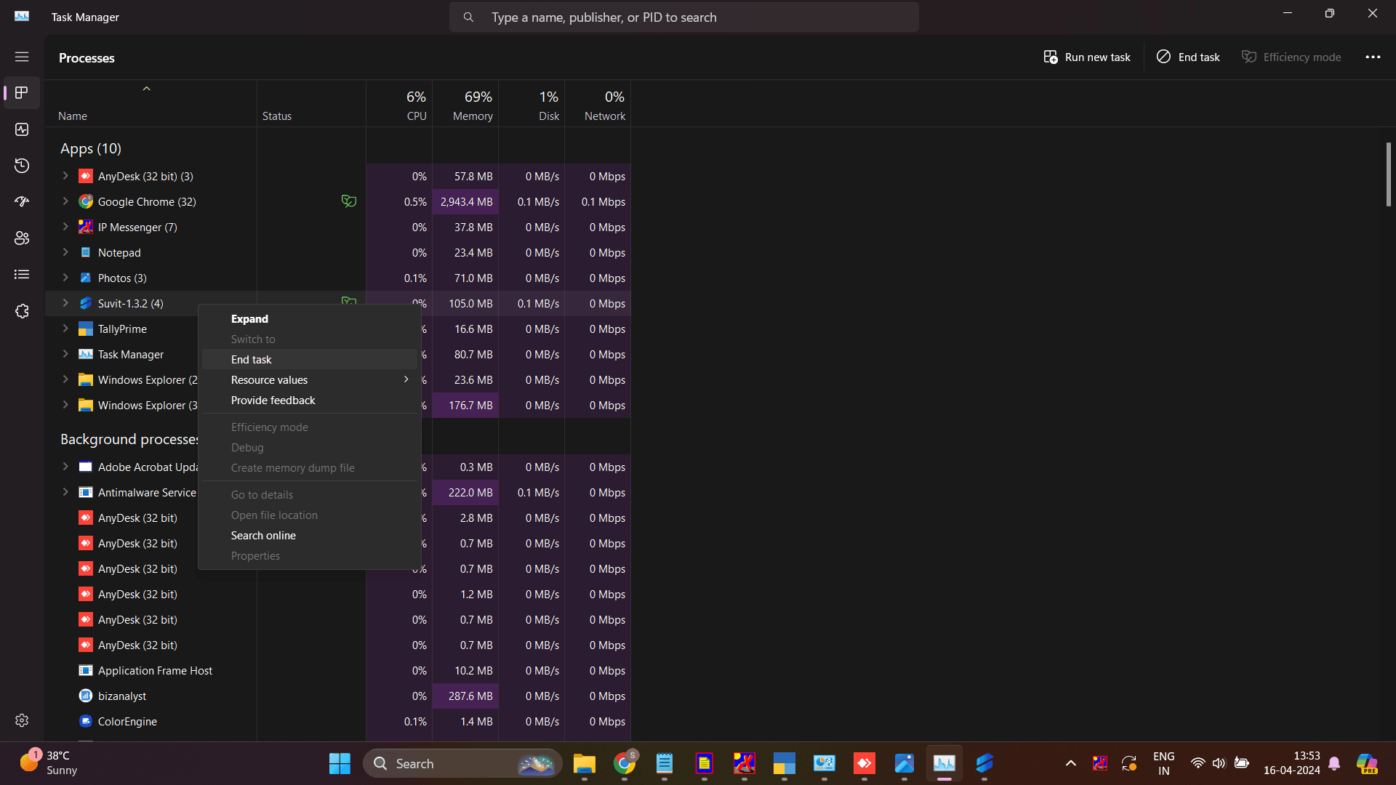Image resolution: width=1396 pixels, height=785 pixels.
Task: Open the clock showing 13:53 16-04-2024
Action: click(x=1291, y=763)
